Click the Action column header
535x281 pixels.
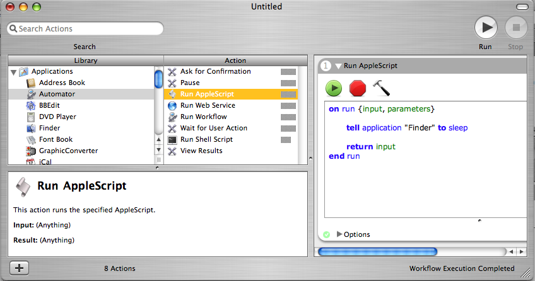(x=235, y=60)
